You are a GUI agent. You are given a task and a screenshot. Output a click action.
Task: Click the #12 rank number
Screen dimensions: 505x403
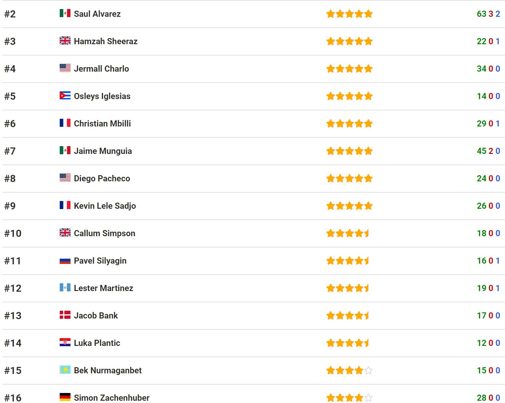coord(13,288)
